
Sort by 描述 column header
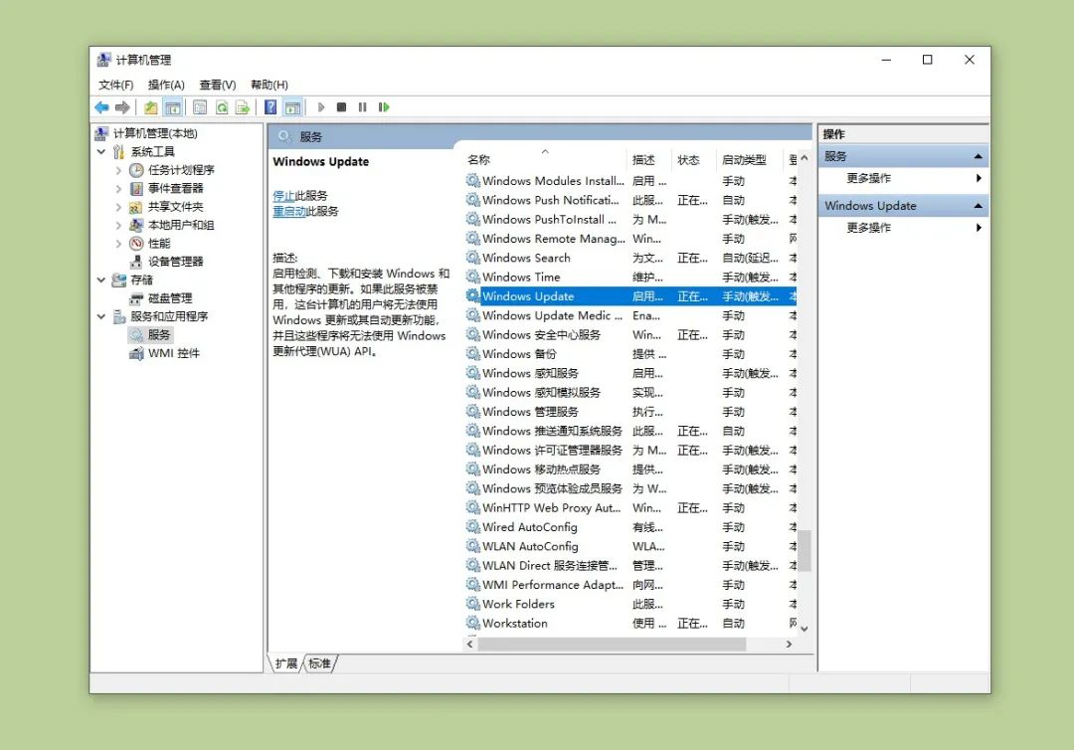click(649, 159)
